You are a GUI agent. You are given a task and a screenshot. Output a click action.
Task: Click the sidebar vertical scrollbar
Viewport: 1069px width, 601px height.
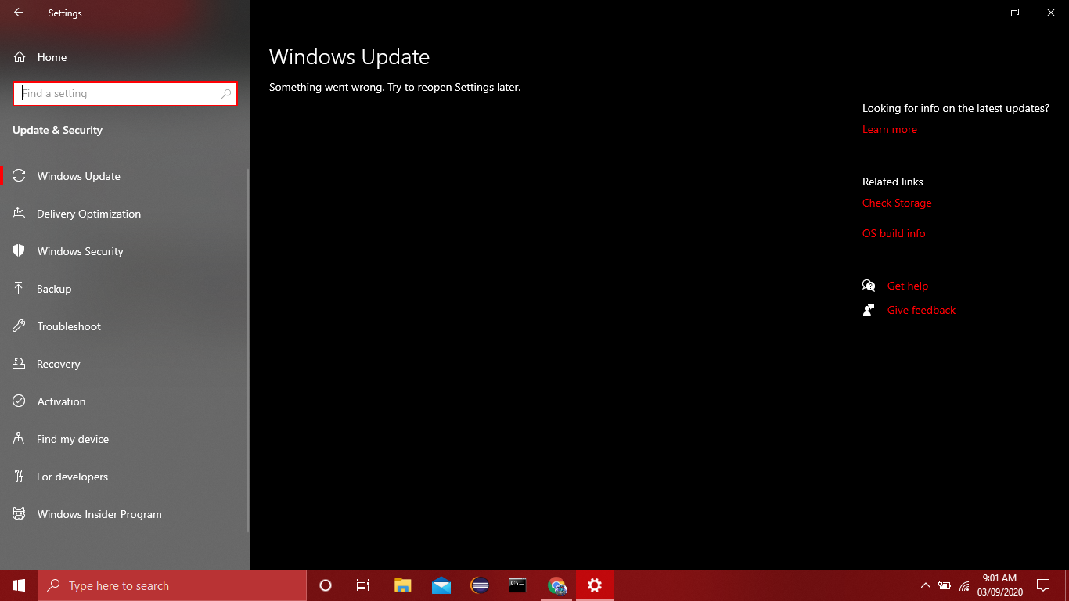tap(248, 351)
